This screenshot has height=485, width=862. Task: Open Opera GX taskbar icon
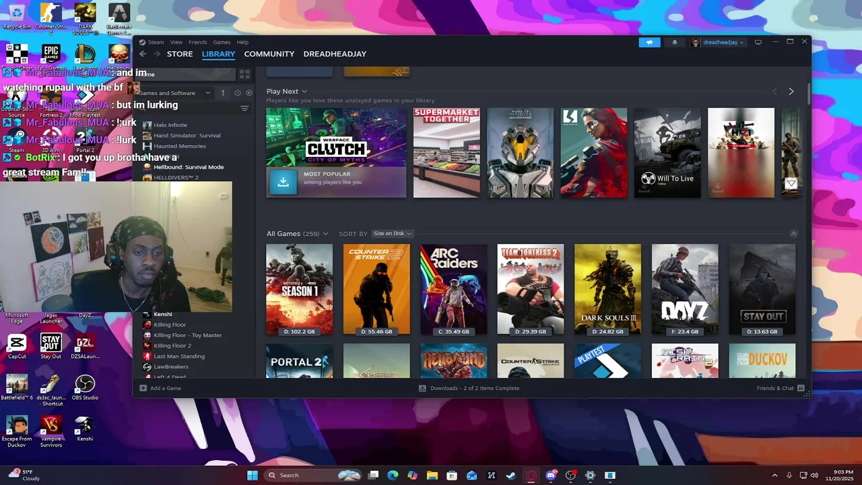[531, 475]
